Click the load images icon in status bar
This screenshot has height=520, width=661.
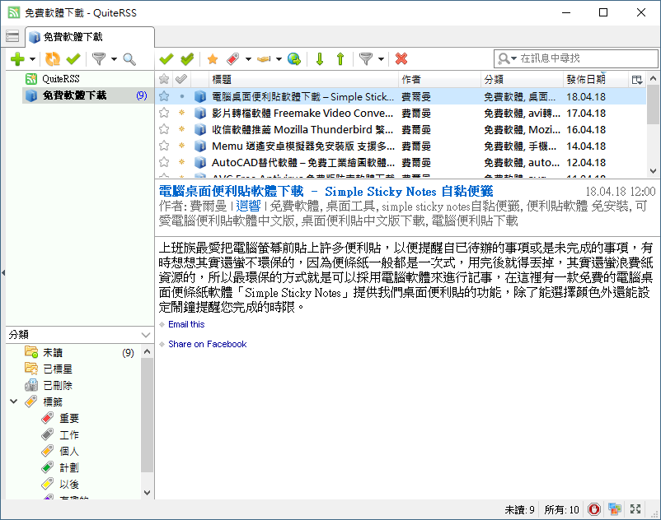pyautogui.click(x=614, y=508)
